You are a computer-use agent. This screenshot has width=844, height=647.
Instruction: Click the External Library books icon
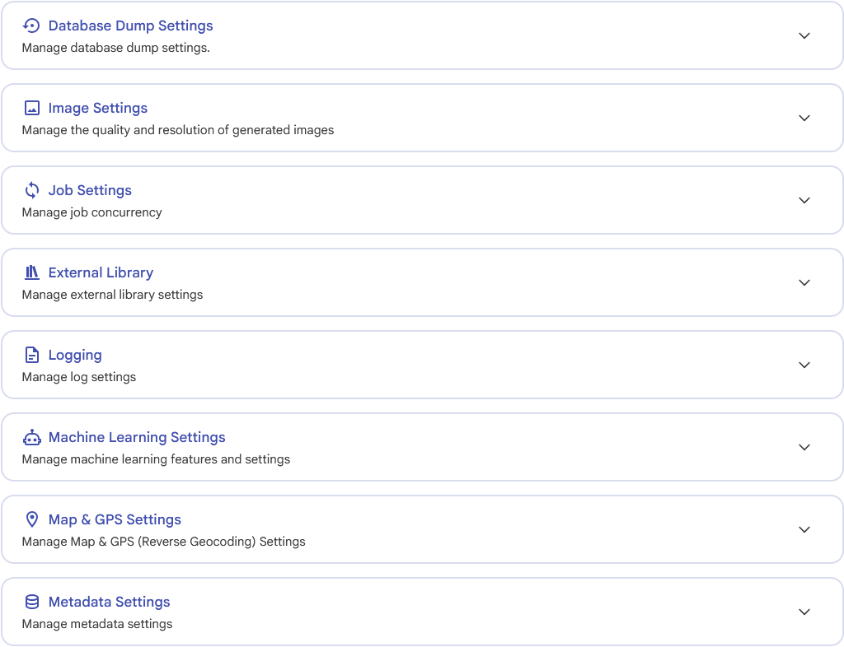(31, 272)
